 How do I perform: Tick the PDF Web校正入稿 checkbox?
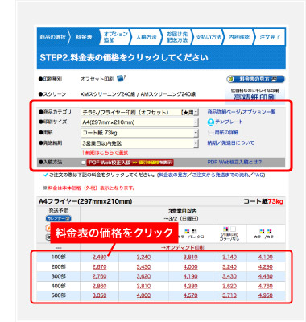click(x=83, y=163)
